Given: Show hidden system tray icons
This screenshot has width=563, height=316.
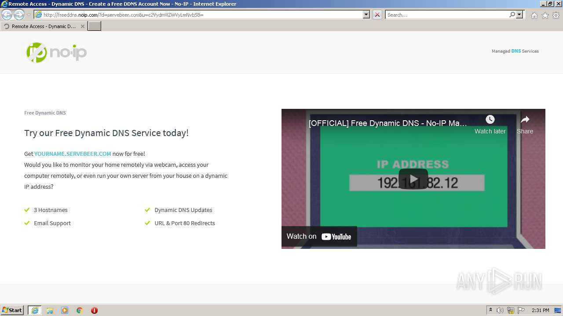Looking at the screenshot, I should click(x=490, y=310).
